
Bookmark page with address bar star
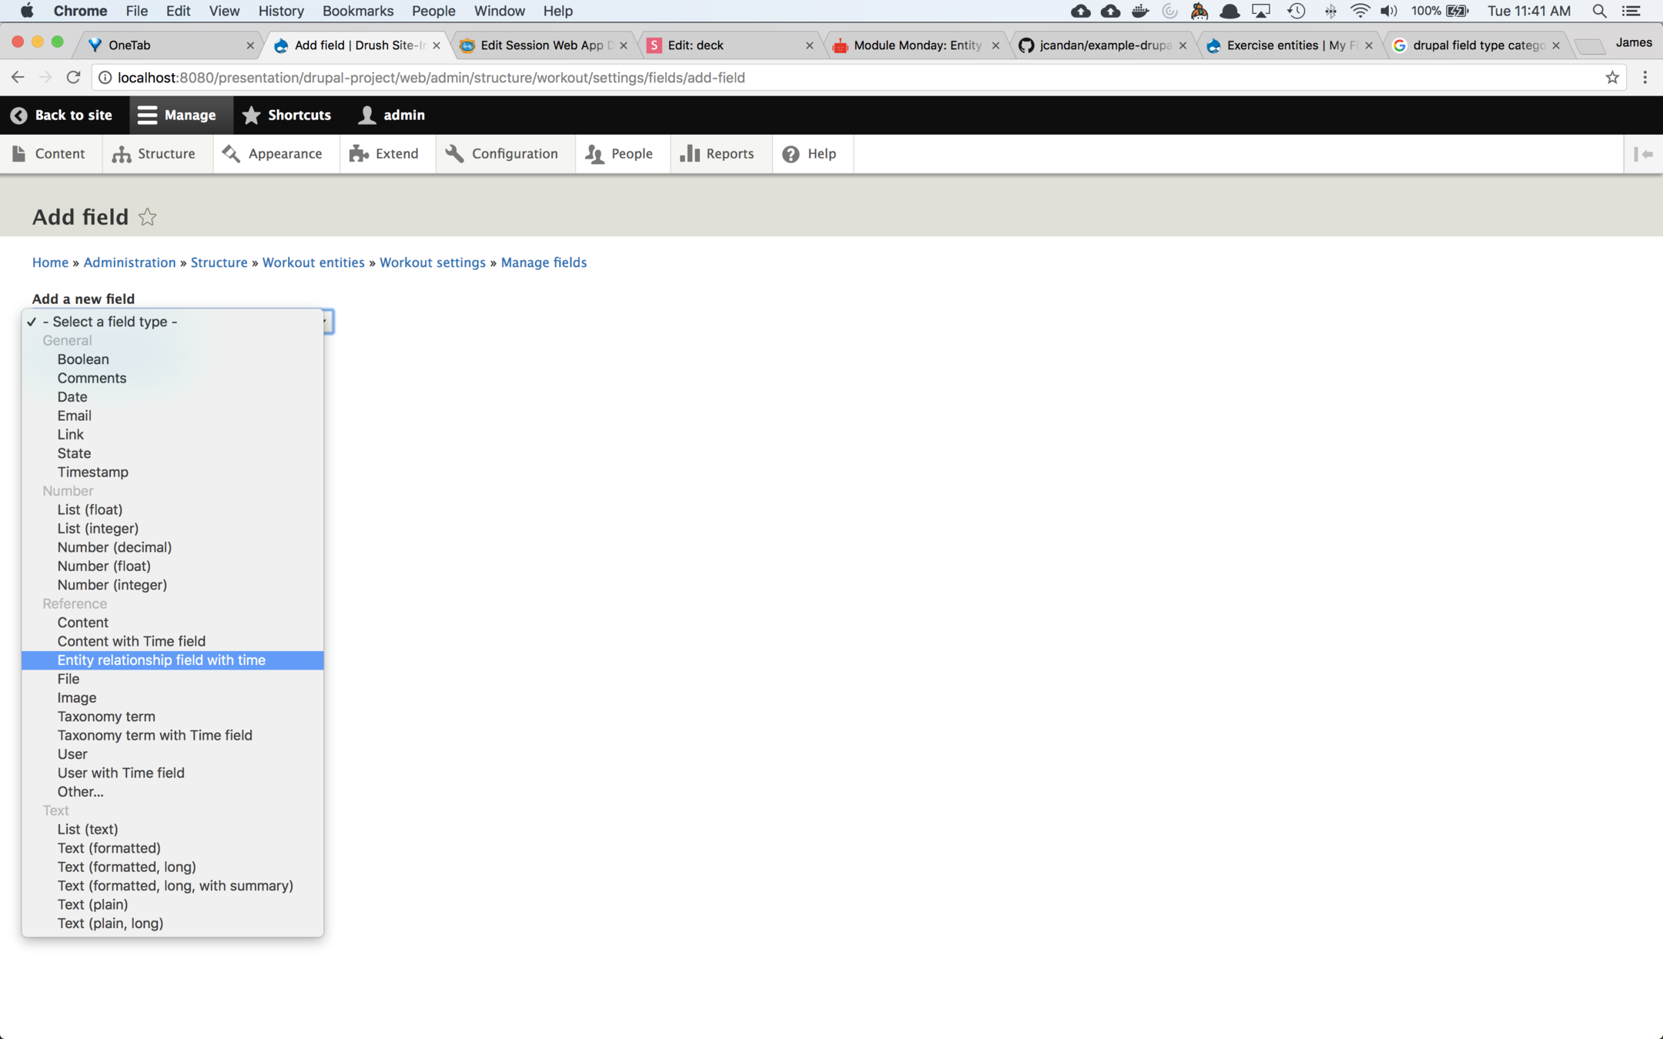[1611, 78]
